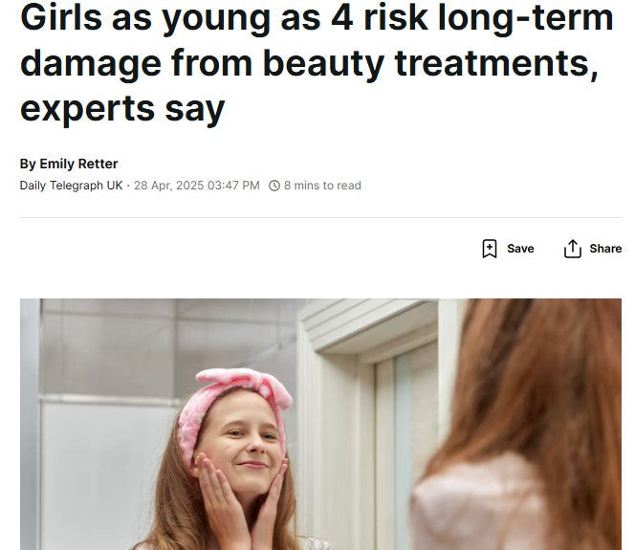Click the '8 mins to read' text
This screenshot has width=635, height=550.
pyautogui.click(x=322, y=186)
